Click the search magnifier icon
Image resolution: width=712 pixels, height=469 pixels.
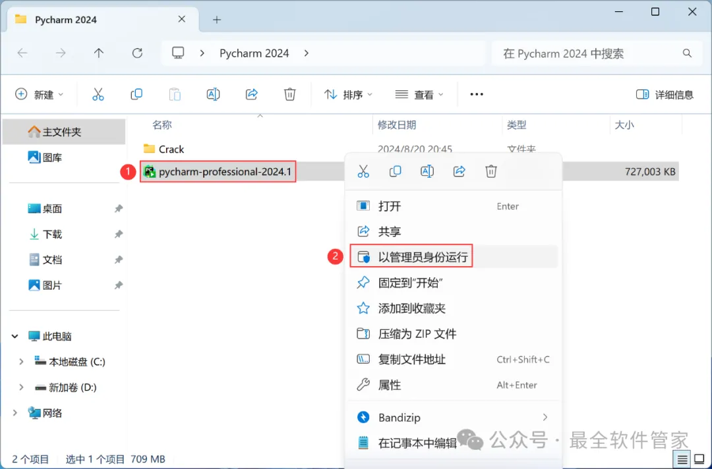click(687, 53)
